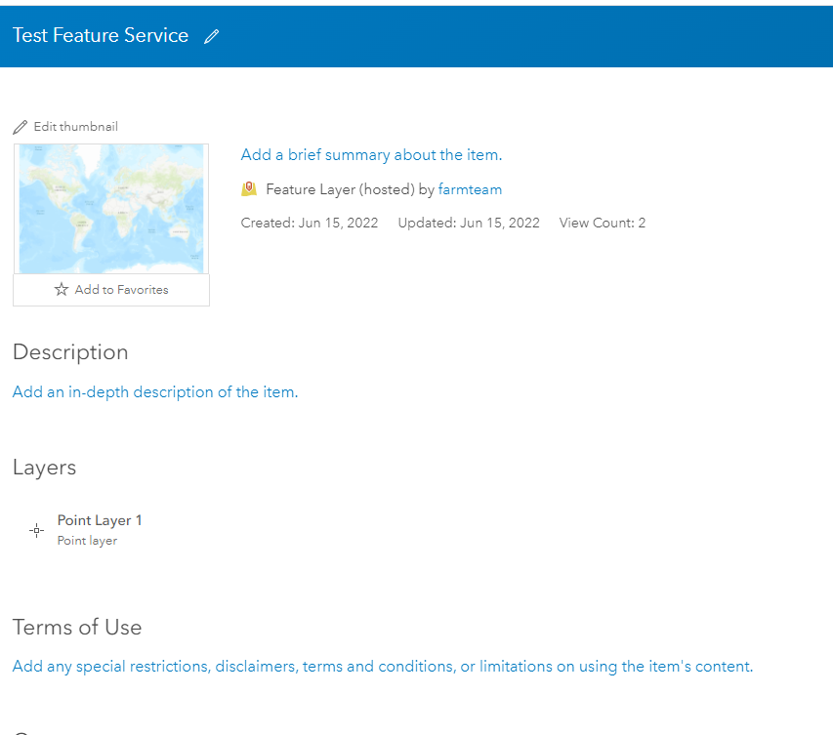Add terms of use restrictions via the link
The image size is (833, 735).
click(x=381, y=666)
